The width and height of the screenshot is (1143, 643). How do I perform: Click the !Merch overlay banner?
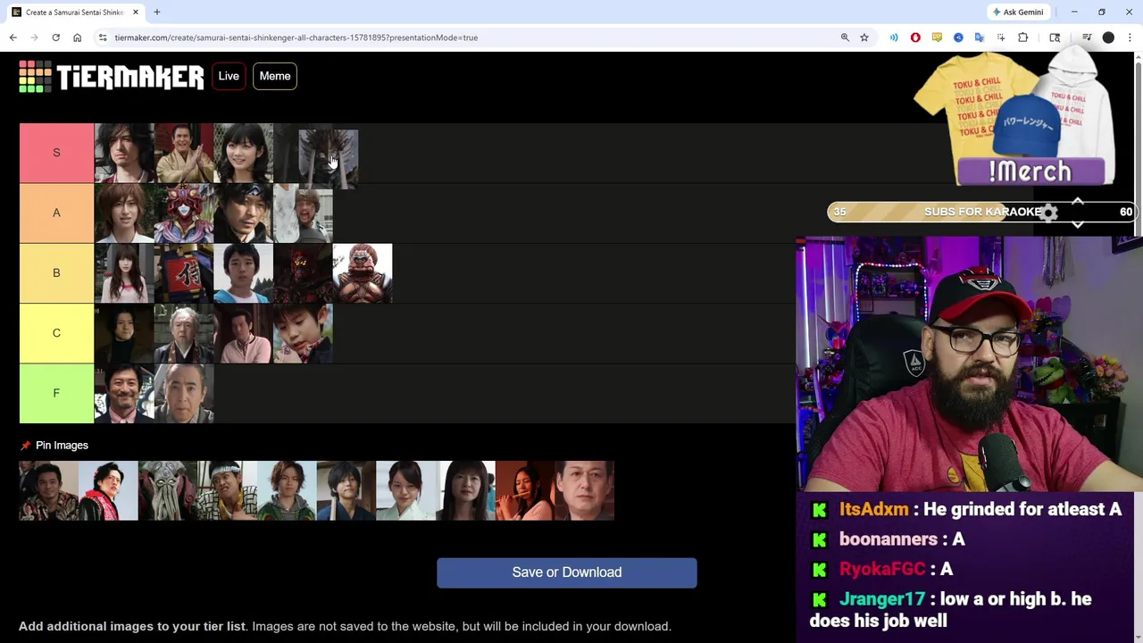pyautogui.click(x=1030, y=171)
